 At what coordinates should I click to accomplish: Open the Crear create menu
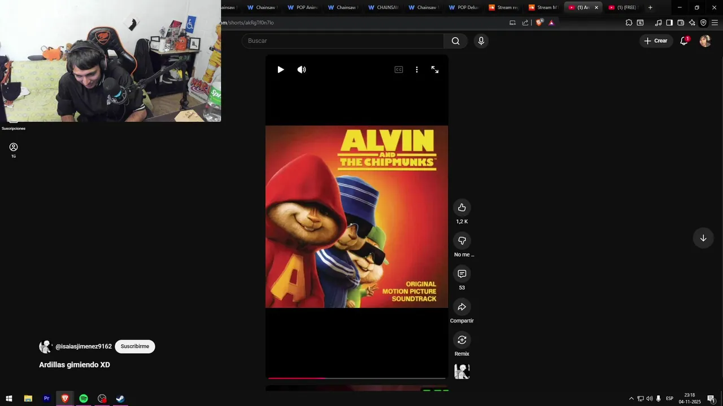[656, 41]
